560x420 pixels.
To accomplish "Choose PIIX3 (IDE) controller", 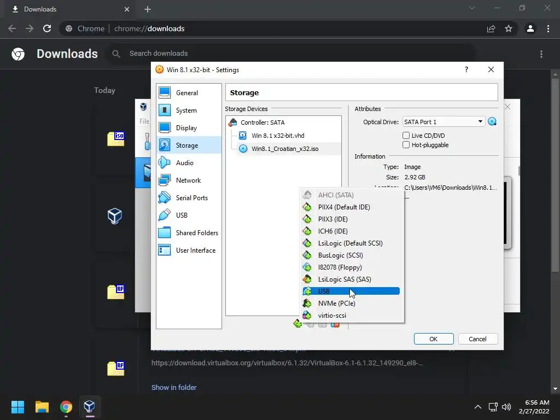I will point(352,219).
